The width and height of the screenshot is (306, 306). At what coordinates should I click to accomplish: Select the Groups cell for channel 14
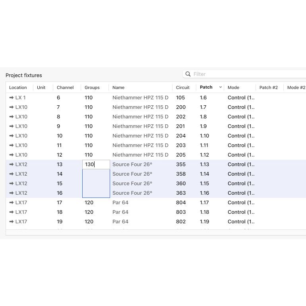tap(96, 174)
